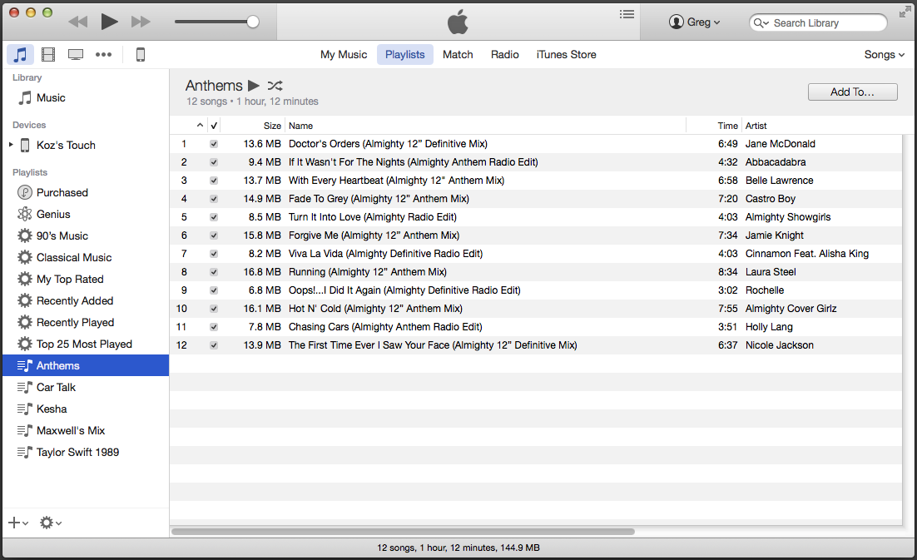
Task: Switch to Movies view film icon
Action: [x=48, y=54]
